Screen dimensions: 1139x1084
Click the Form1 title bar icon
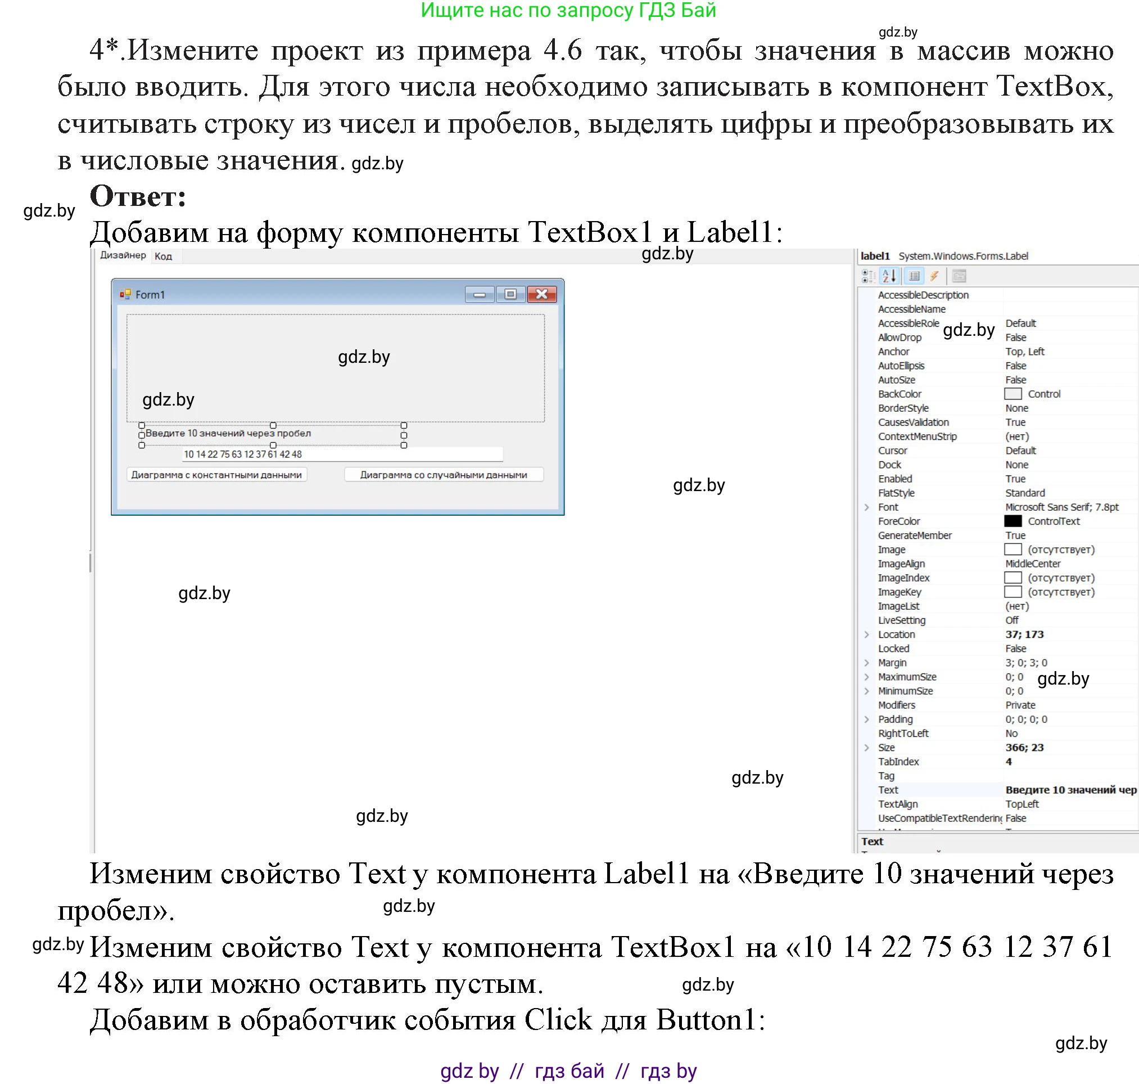[x=125, y=295]
